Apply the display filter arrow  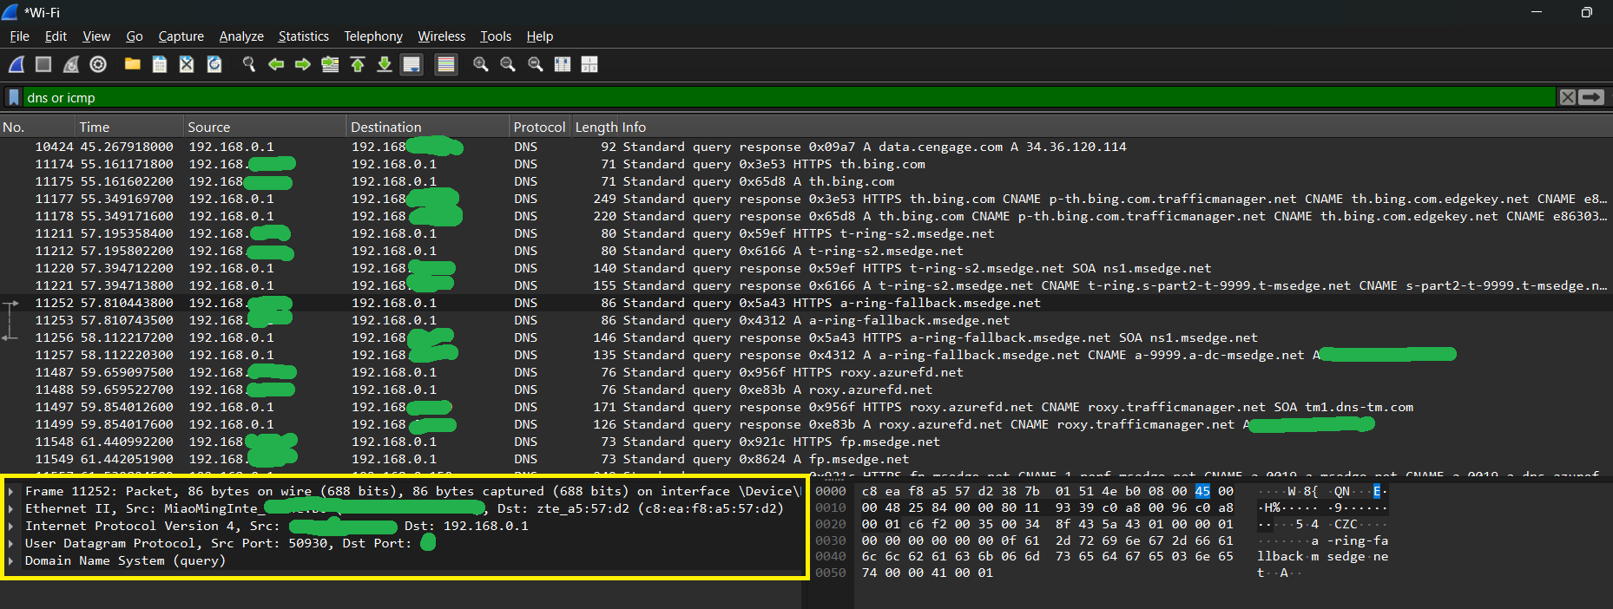click(x=1591, y=97)
